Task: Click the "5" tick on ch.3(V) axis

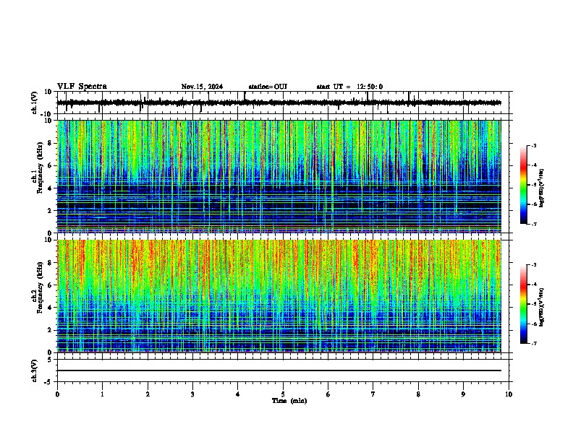Action: tap(50, 360)
